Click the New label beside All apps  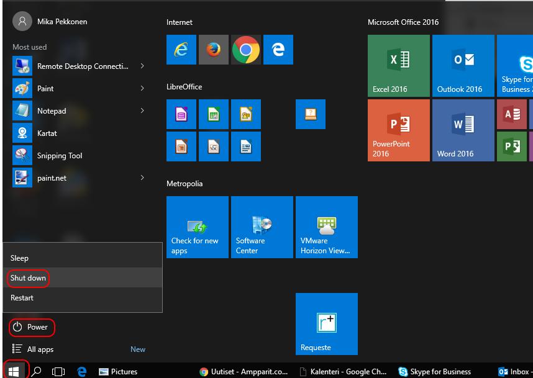pos(138,349)
